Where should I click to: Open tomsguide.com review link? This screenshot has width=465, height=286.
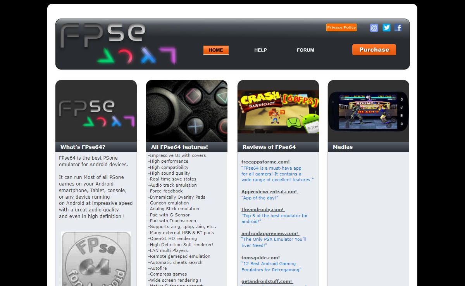tap(261, 258)
